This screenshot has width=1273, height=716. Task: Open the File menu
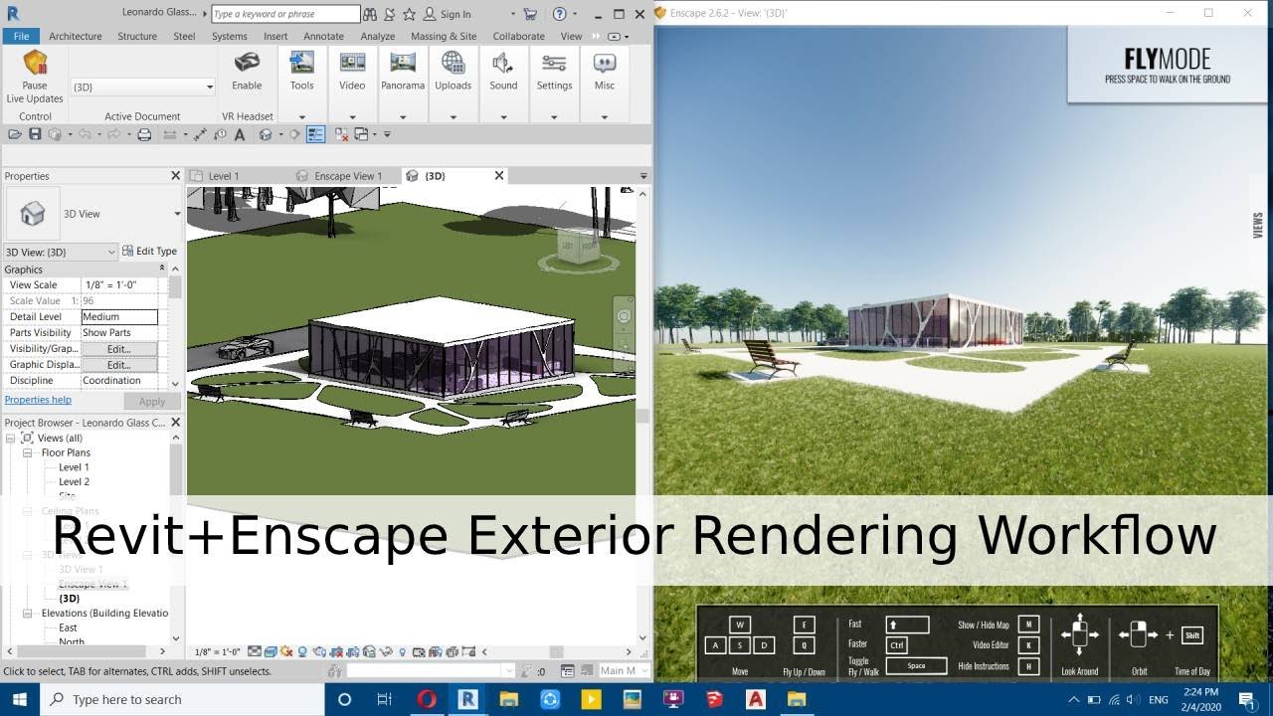click(21, 36)
